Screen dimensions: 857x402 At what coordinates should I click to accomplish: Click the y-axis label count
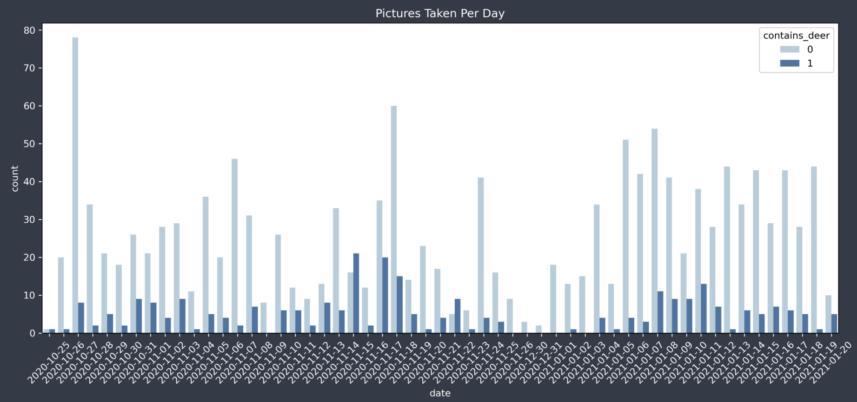(15, 178)
